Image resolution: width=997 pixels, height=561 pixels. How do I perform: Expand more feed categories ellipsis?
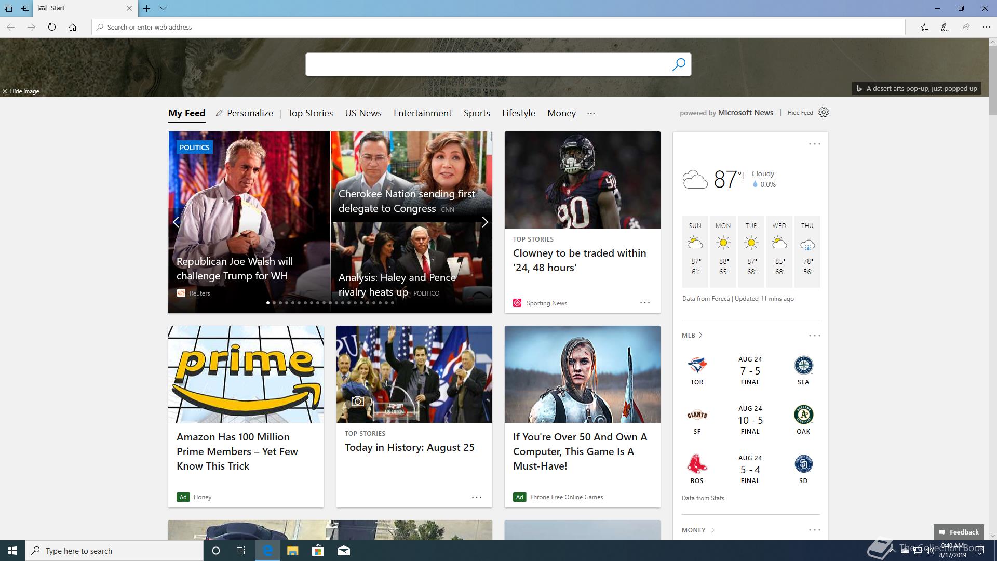pos(591,113)
